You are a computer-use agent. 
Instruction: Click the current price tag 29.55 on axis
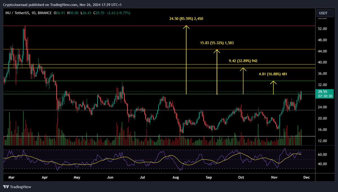point(323,92)
